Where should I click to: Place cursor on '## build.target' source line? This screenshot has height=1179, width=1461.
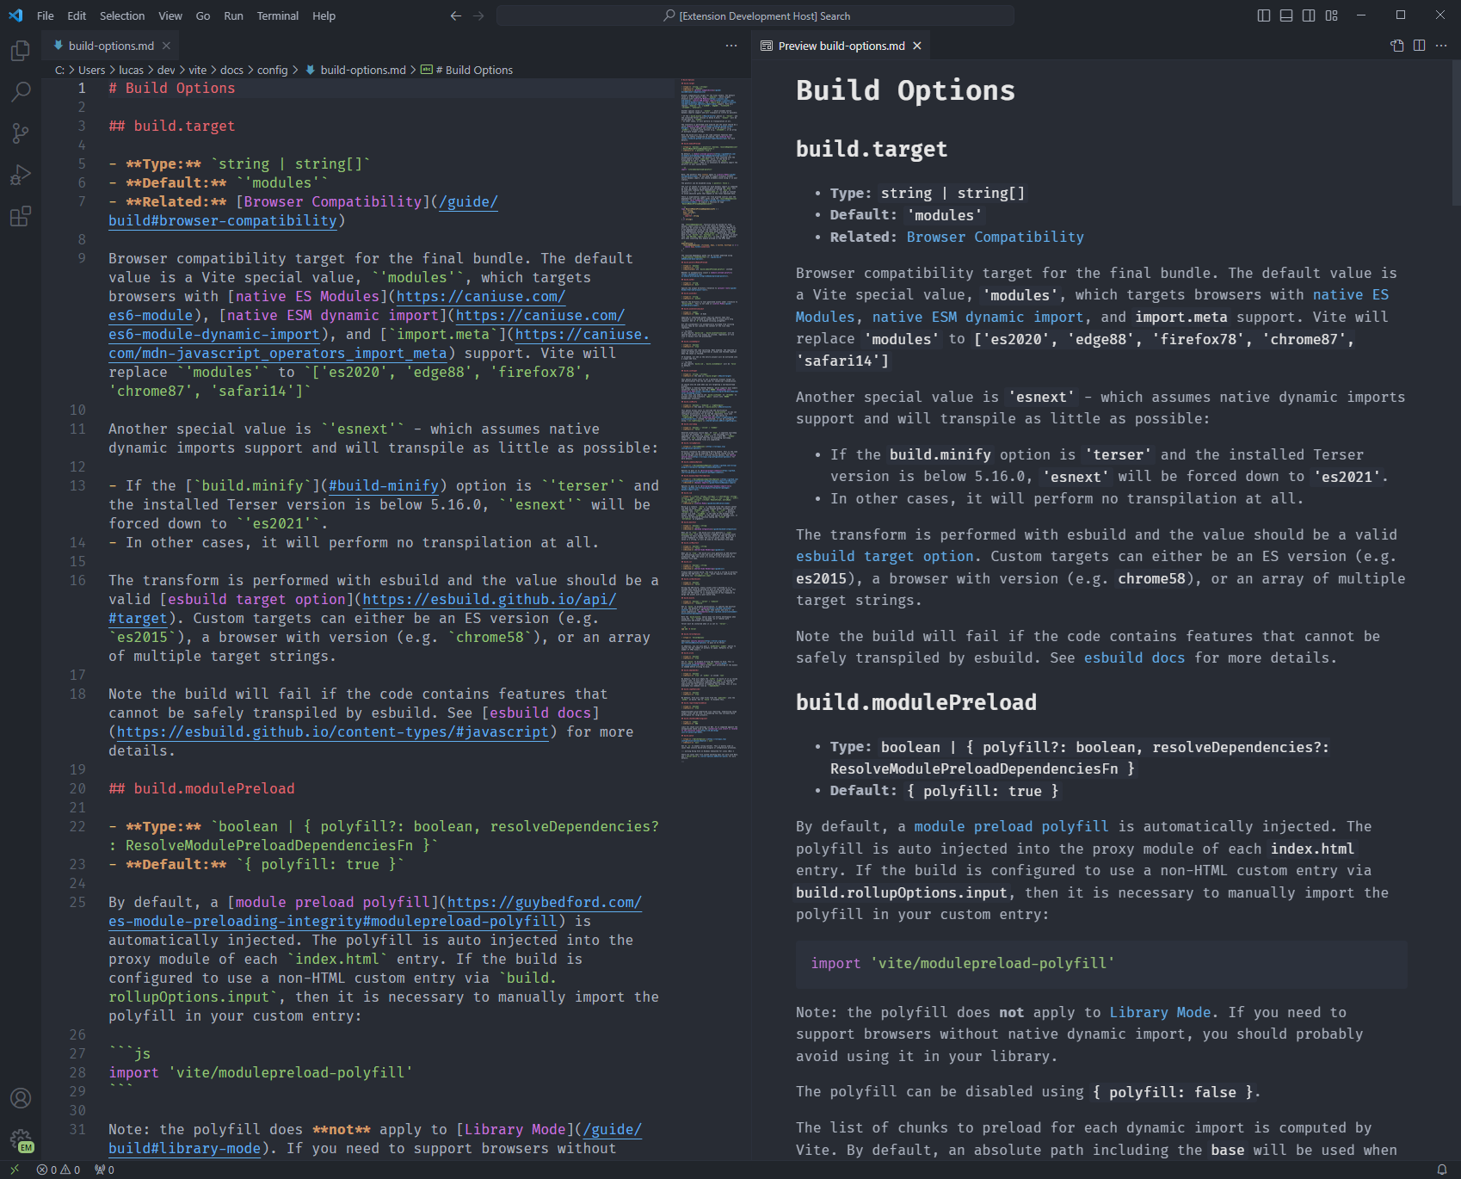coord(171,126)
